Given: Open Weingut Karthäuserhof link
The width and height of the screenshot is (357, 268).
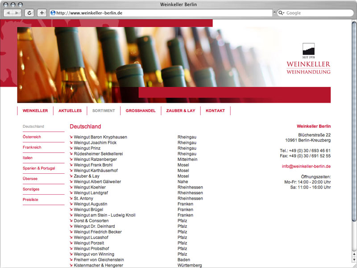Looking at the screenshot, I should coord(96,171).
